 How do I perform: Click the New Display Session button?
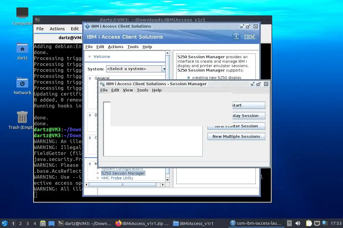coord(249,116)
